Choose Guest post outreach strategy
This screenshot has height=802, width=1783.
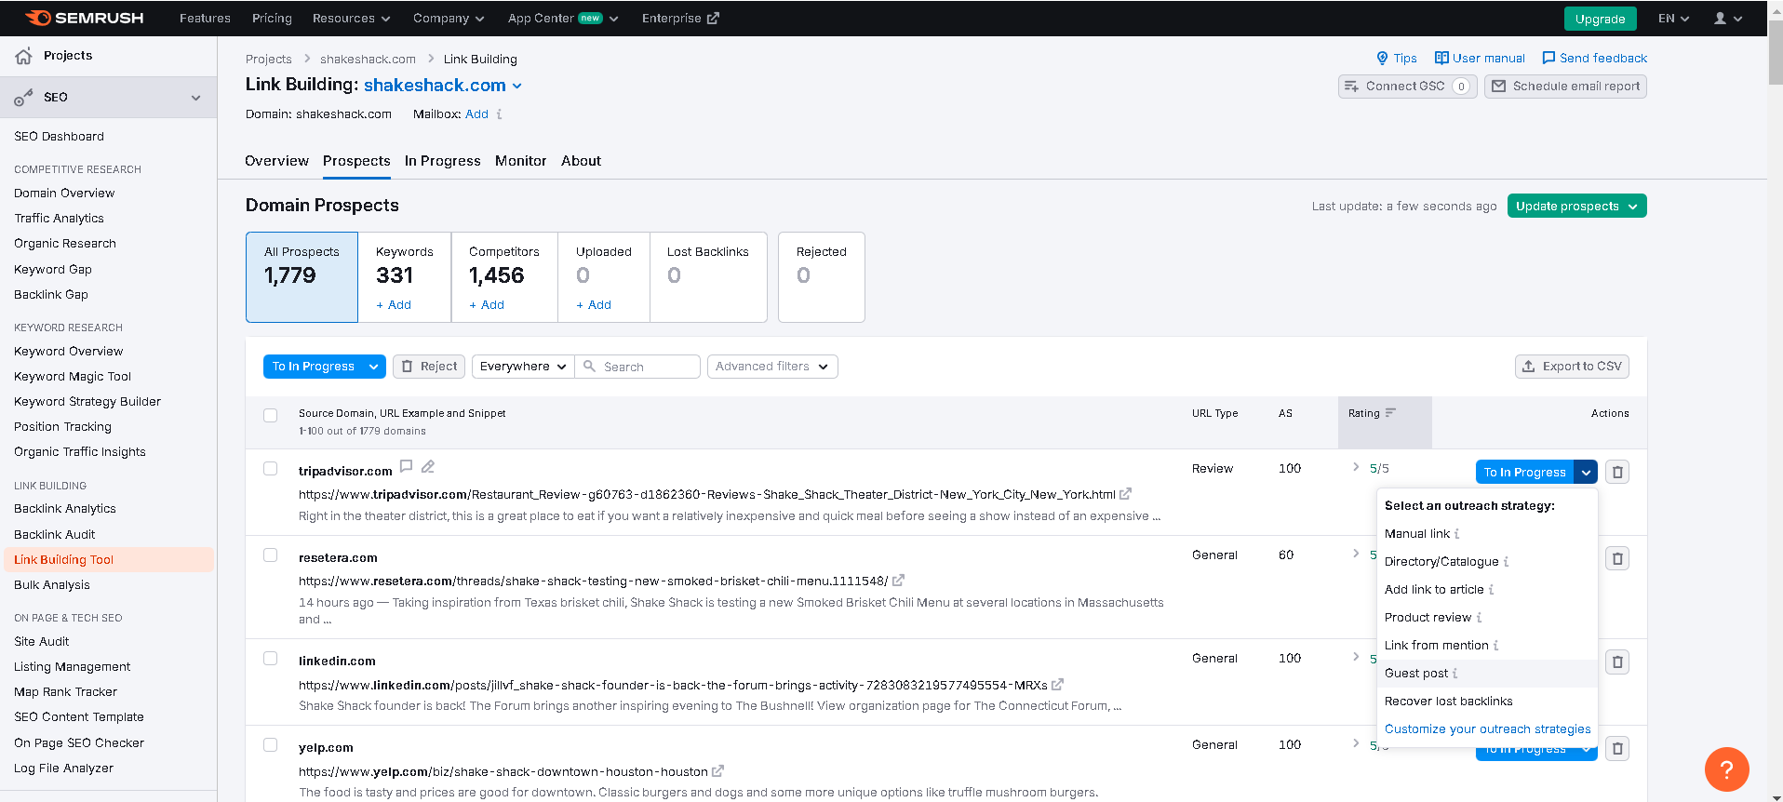1415,674
